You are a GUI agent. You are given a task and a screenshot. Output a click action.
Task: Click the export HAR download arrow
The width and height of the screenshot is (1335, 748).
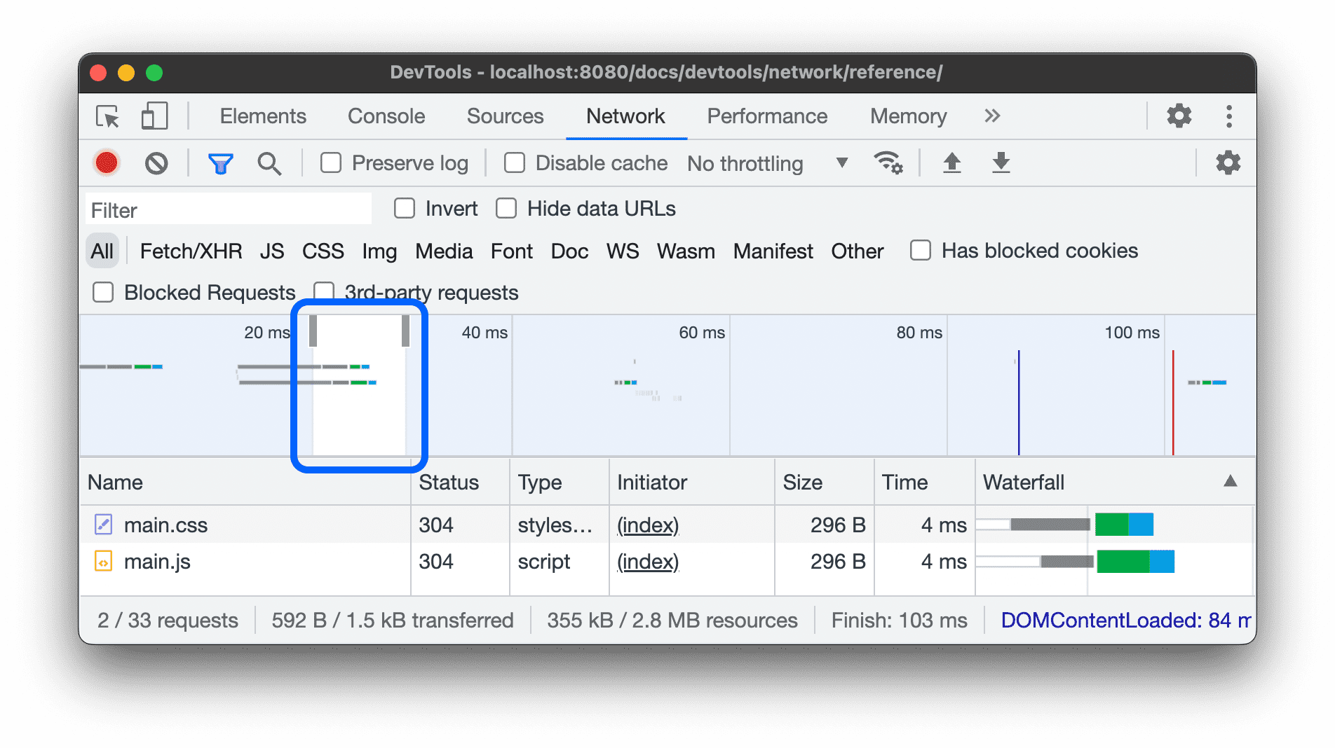point(1001,163)
